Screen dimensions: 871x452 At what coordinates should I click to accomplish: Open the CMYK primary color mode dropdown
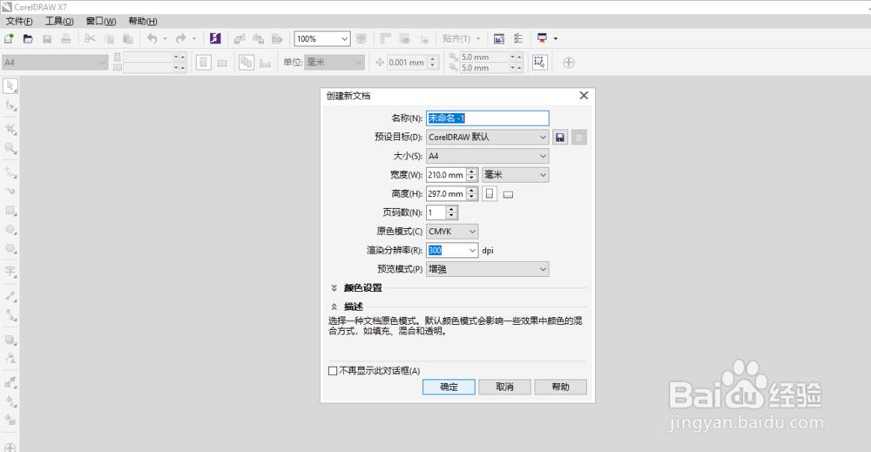point(452,232)
